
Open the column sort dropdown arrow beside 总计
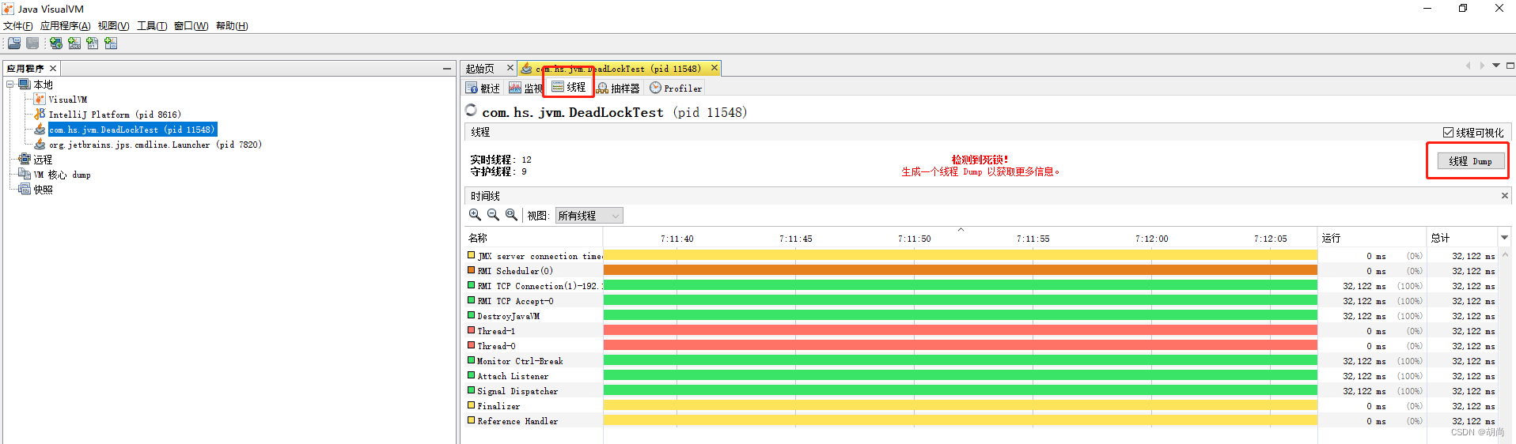click(1504, 238)
